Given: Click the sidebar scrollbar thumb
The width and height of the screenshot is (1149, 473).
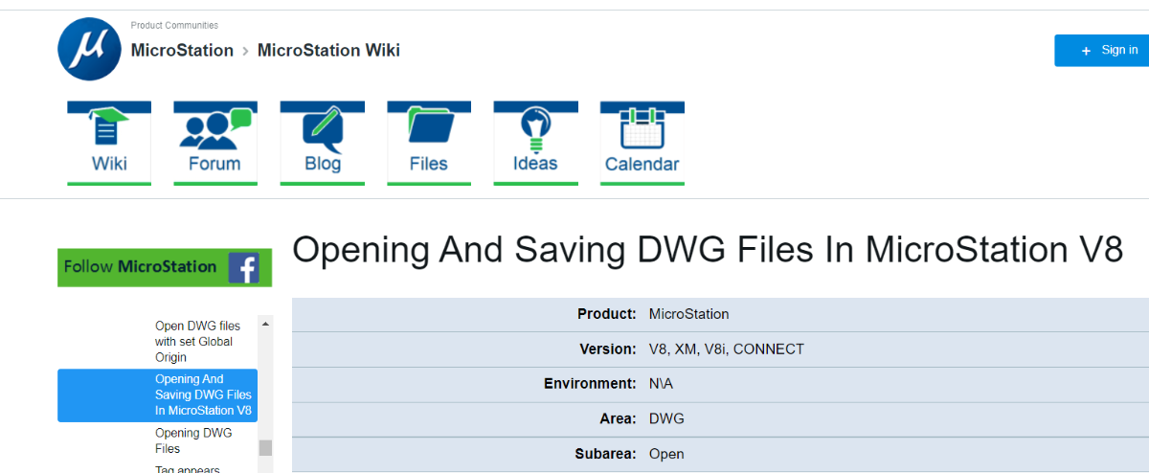Looking at the screenshot, I should (x=265, y=448).
